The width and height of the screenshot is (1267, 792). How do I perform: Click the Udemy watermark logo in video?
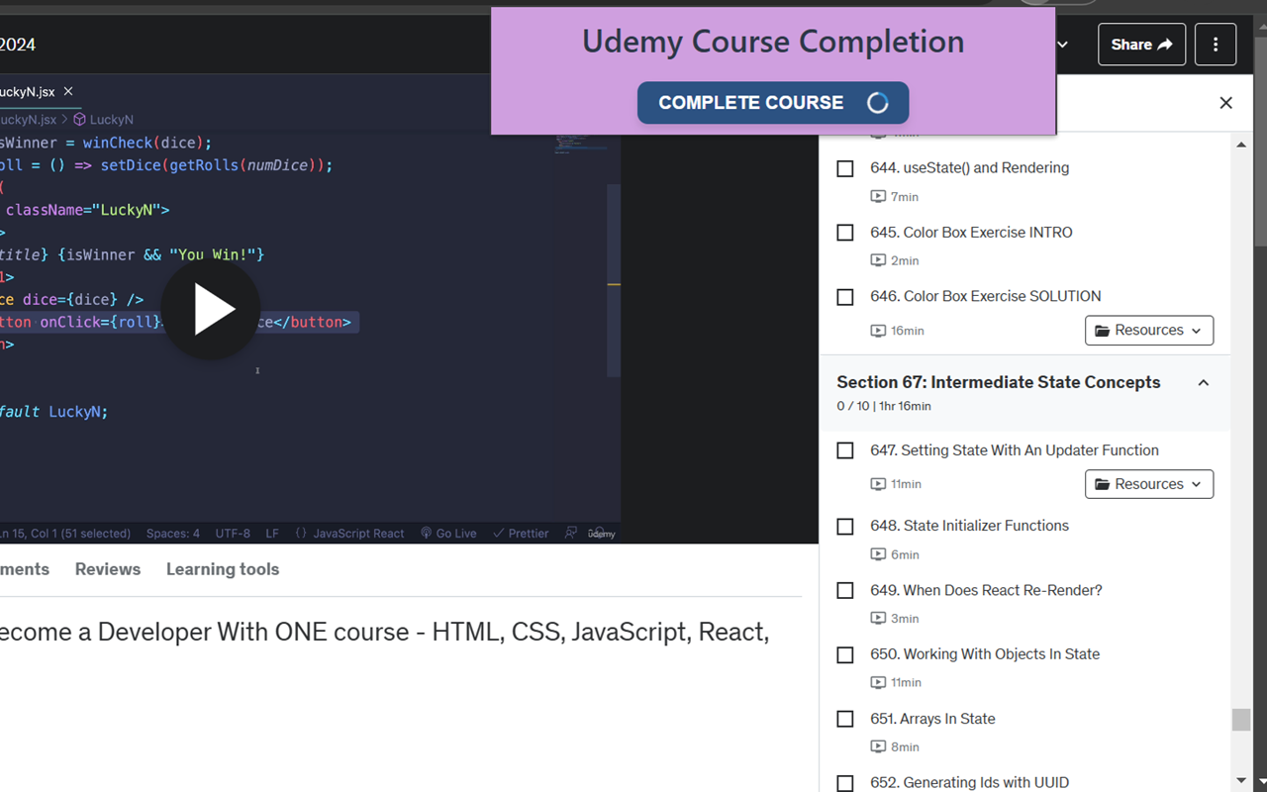[601, 534]
